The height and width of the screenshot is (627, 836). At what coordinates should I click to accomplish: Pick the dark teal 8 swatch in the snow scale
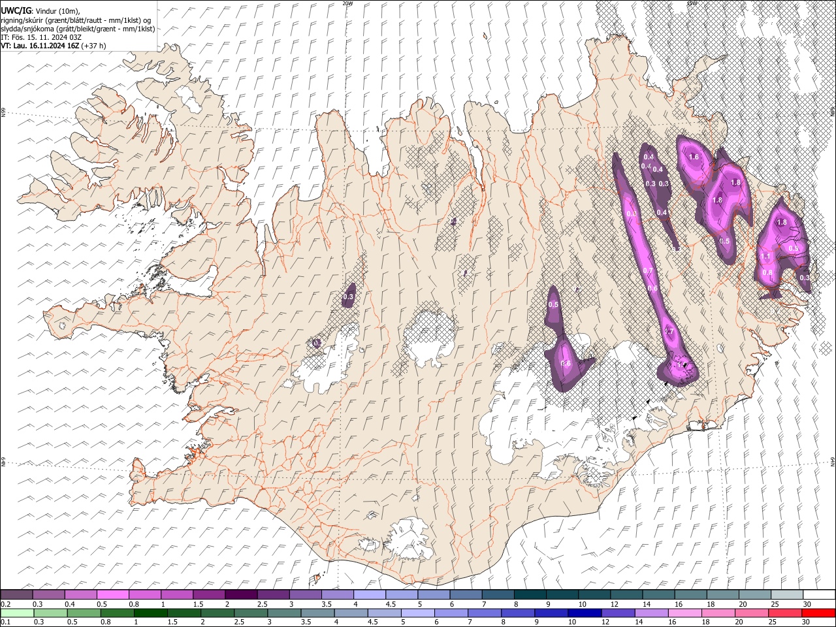[x=529, y=594]
